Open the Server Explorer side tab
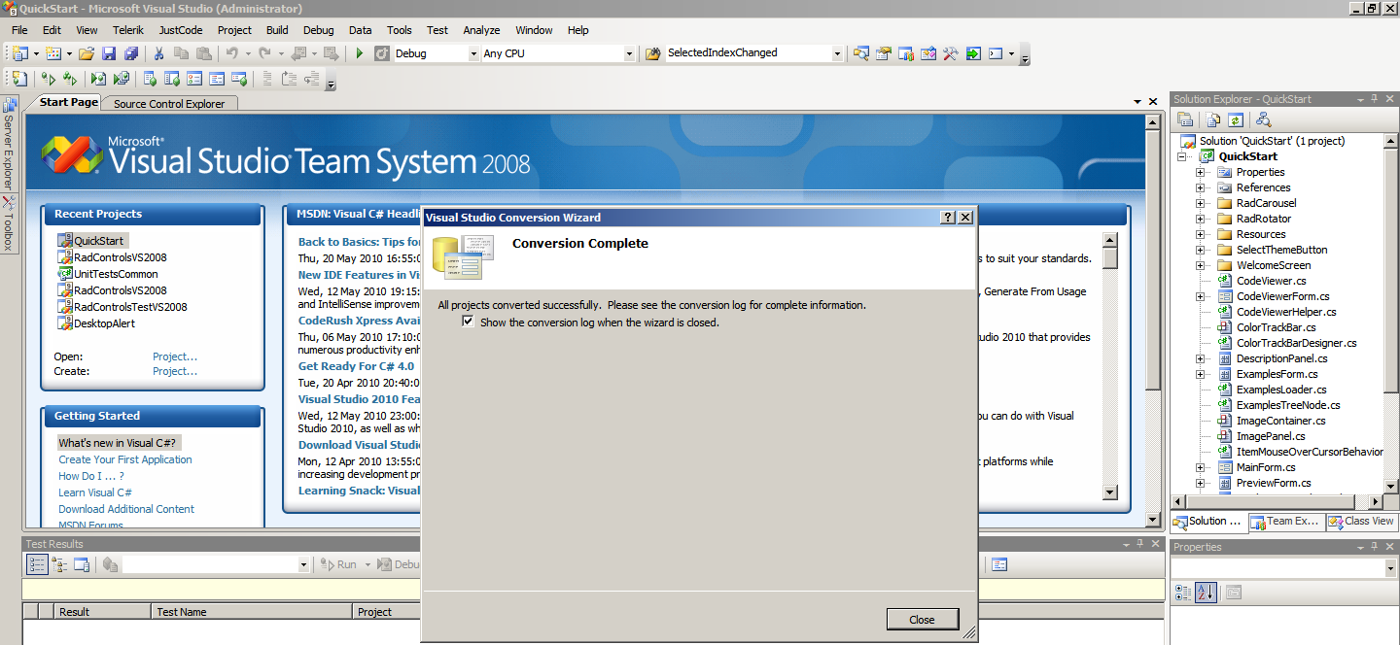 click(8, 145)
